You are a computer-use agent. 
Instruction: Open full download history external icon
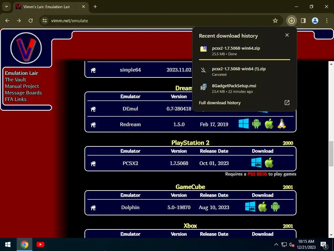287,103
